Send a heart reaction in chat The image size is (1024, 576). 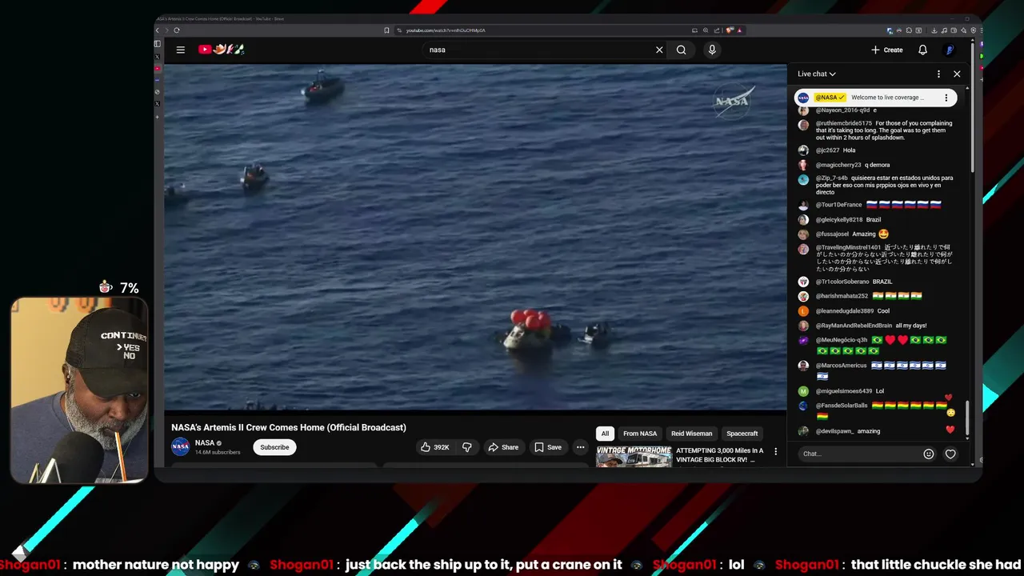950,454
